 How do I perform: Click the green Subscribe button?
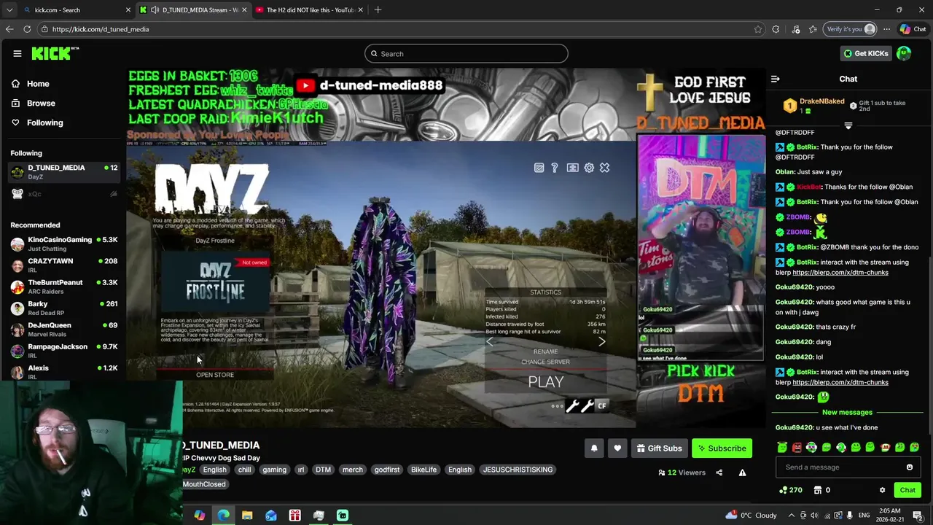722,448
